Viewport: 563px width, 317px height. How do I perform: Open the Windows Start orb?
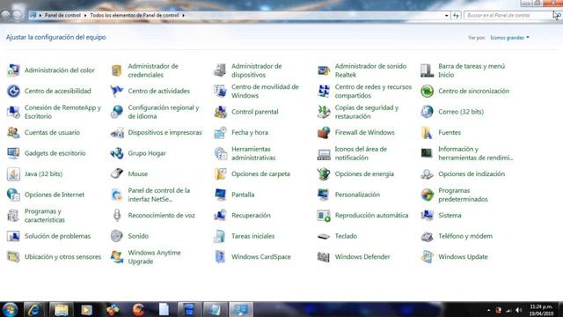pyautogui.click(x=10, y=309)
